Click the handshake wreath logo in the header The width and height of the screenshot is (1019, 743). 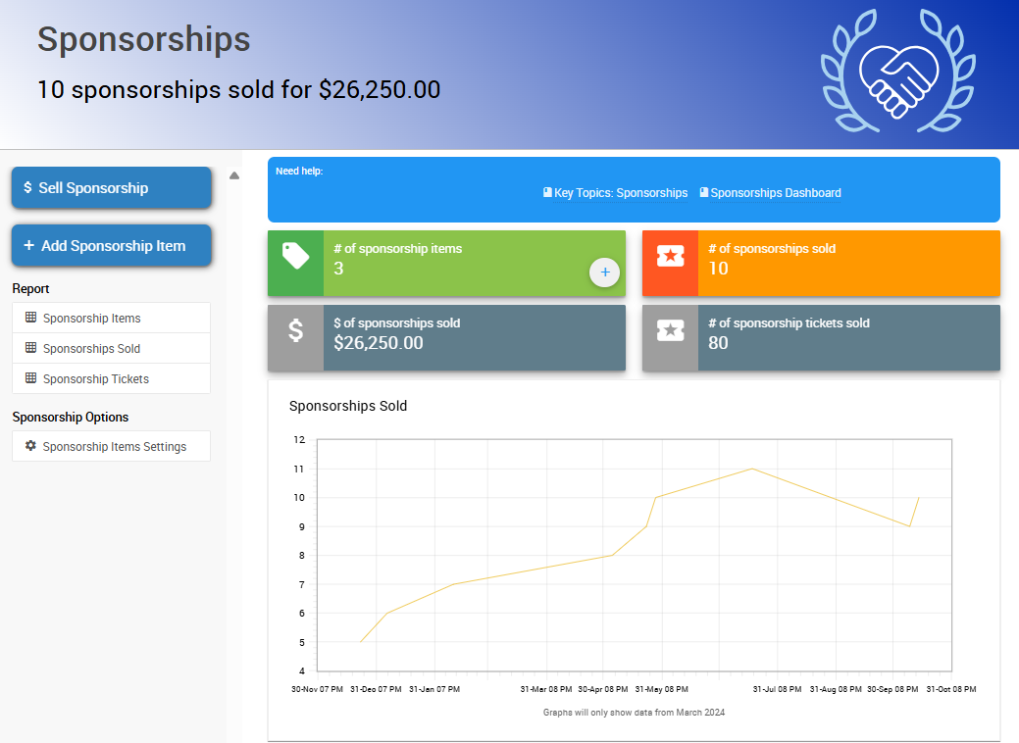click(897, 72)
